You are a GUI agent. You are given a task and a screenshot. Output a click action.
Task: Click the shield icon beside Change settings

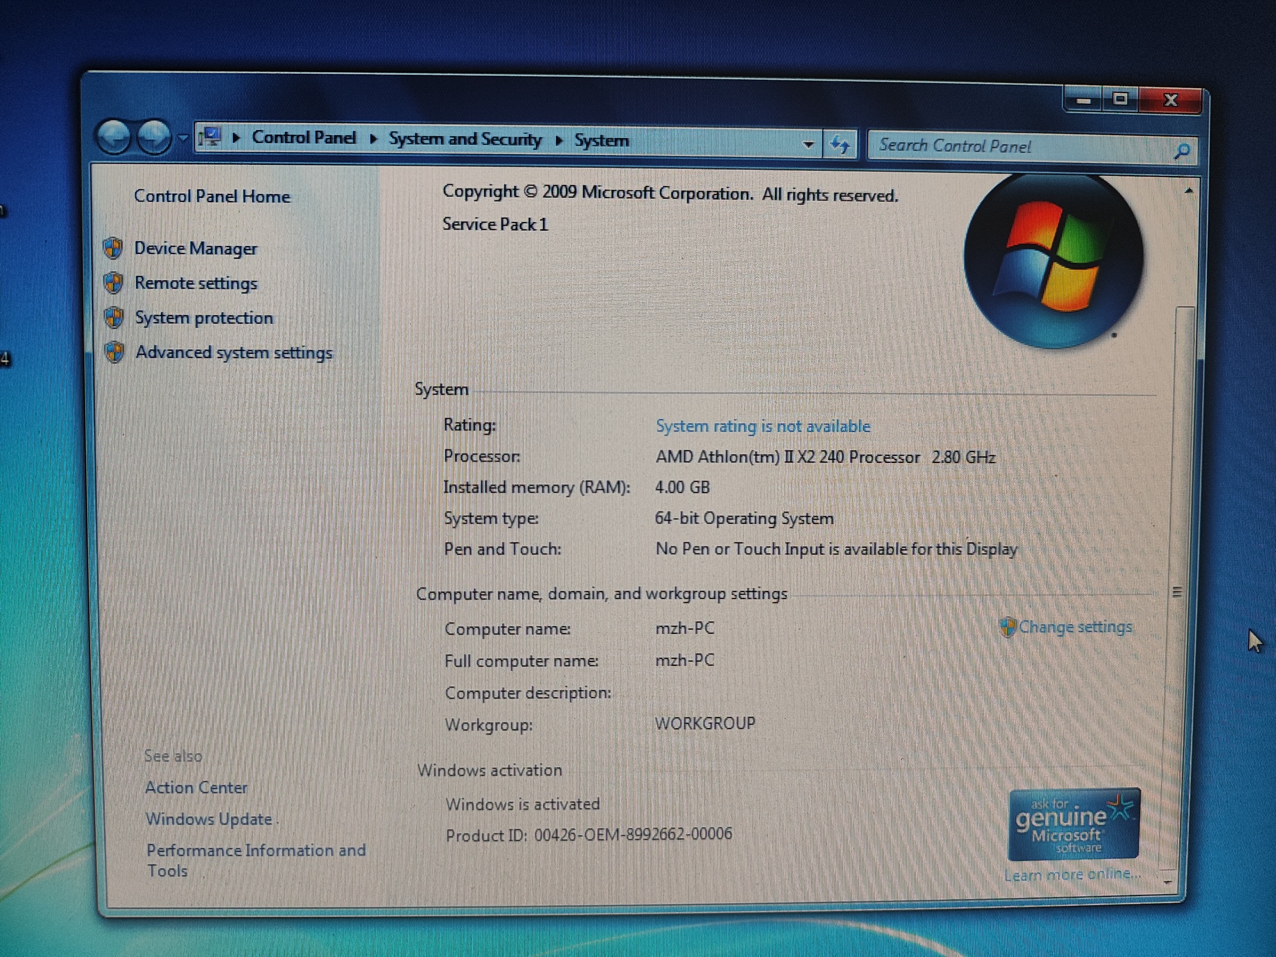[1007, 627]
